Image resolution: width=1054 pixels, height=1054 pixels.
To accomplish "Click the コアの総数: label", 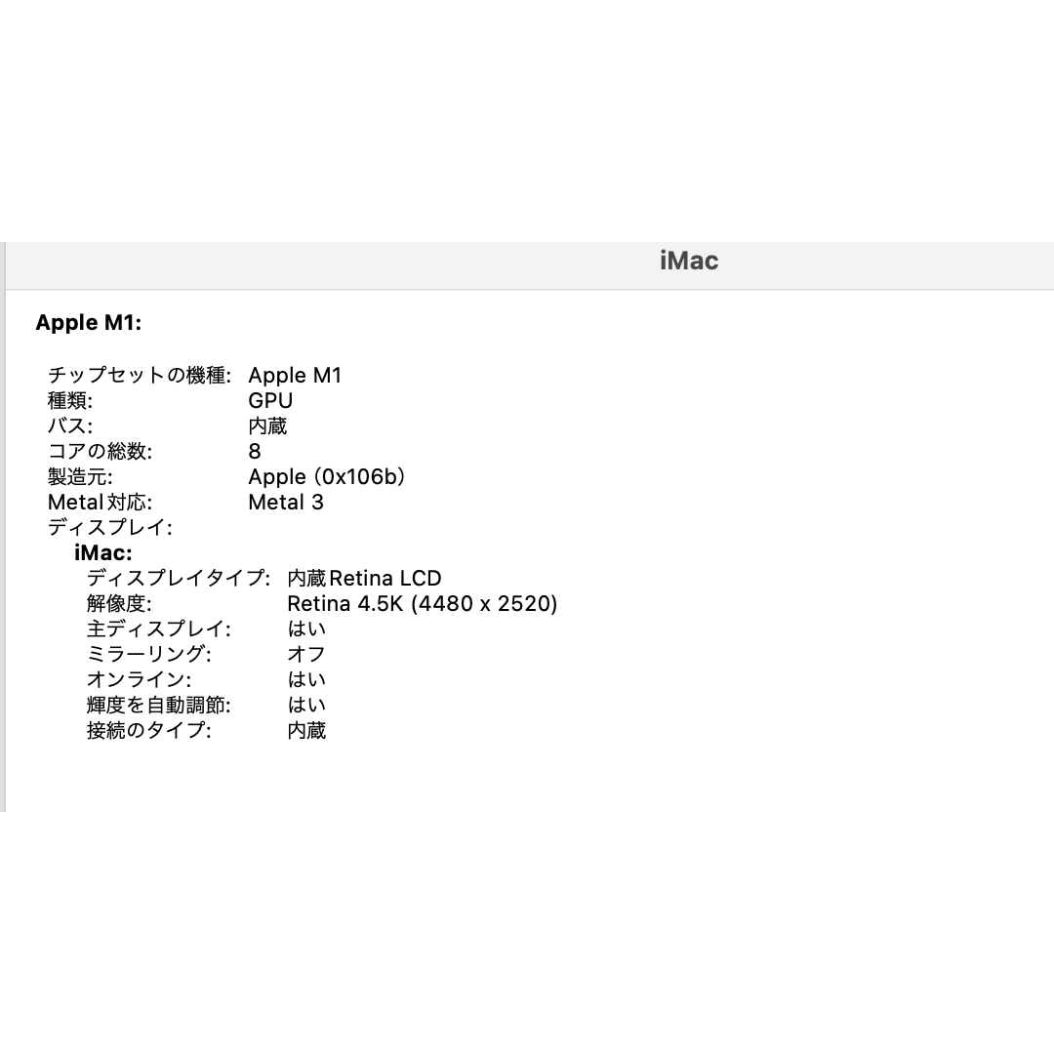I will (x=101, y=451).
